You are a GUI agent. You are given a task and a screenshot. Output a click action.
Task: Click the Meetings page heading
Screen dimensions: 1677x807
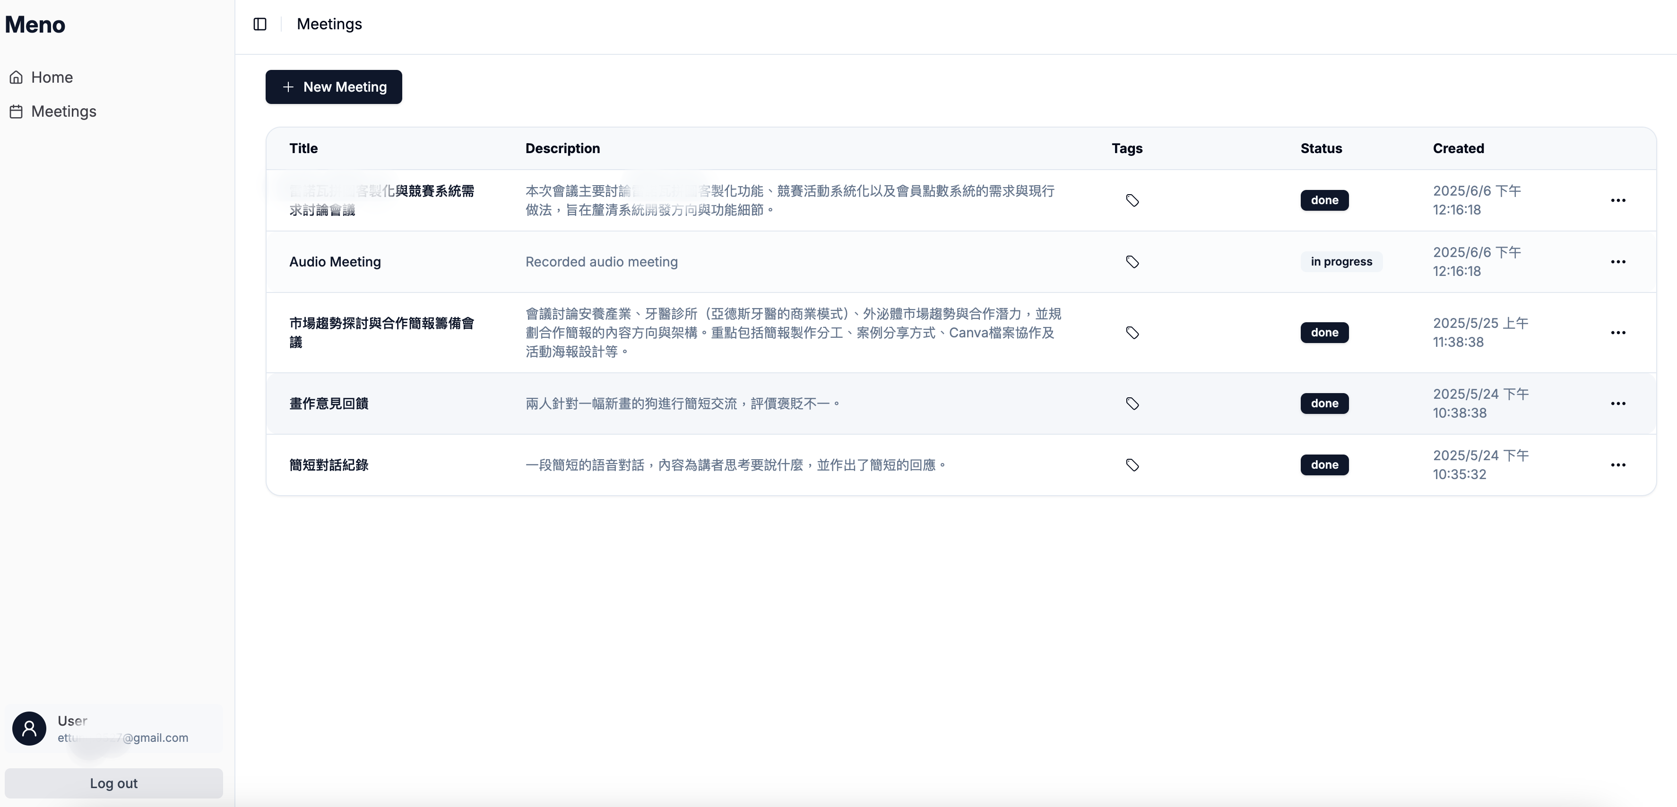pyautogui.click(x=329, y=24)
